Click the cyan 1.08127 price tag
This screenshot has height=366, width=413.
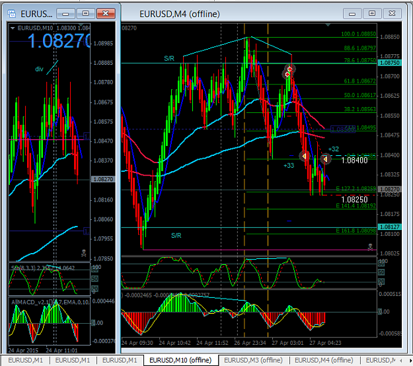(390, 227)
